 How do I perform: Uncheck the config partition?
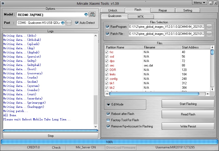[x=107, y=79]
